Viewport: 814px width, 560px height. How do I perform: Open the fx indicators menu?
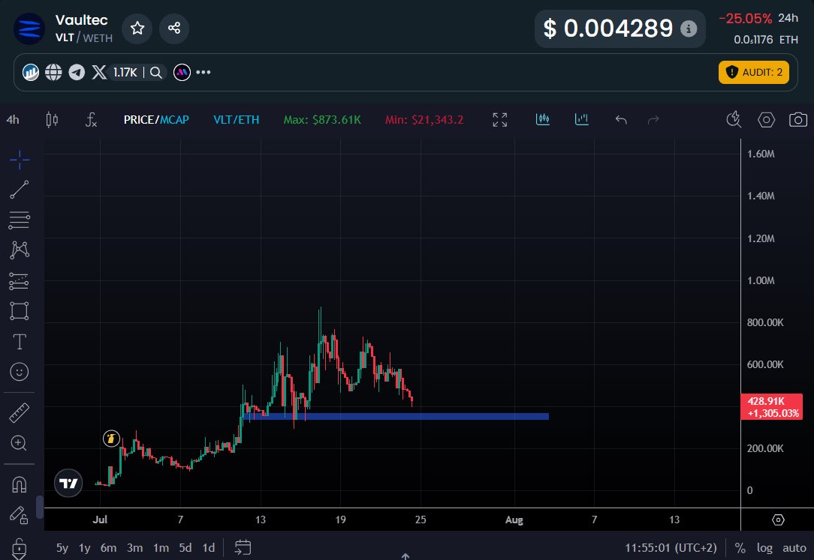[91, 120]
